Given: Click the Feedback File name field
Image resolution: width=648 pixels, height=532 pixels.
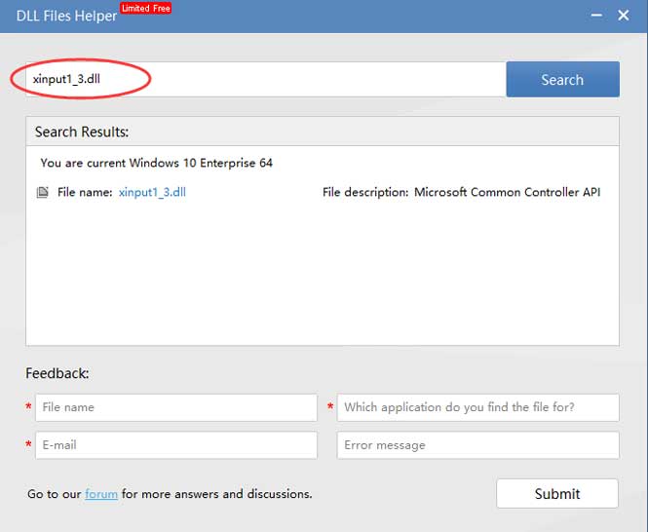Looking at the screenshot, I should click(176, 407).
